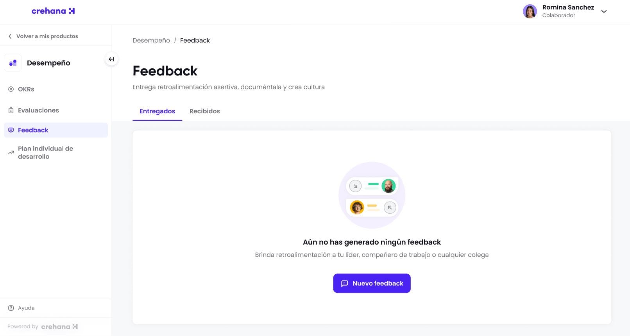630x336 pixels.
Task: Click the Powered by crehana footer logo
Action: coord(59,327)
